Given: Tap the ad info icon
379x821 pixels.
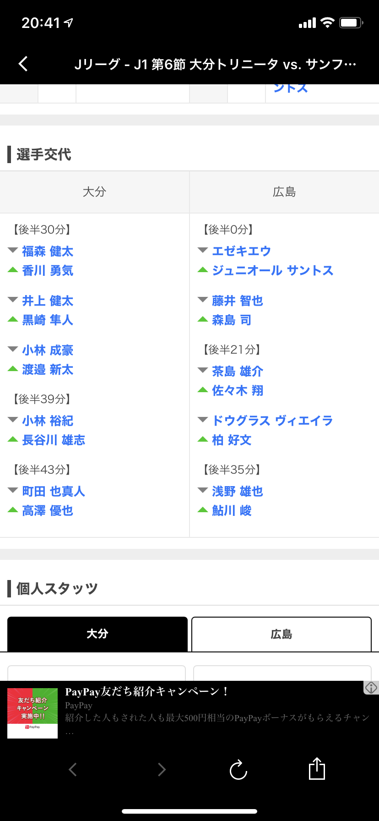Looking at the screenshot, I should pos(371,687).
